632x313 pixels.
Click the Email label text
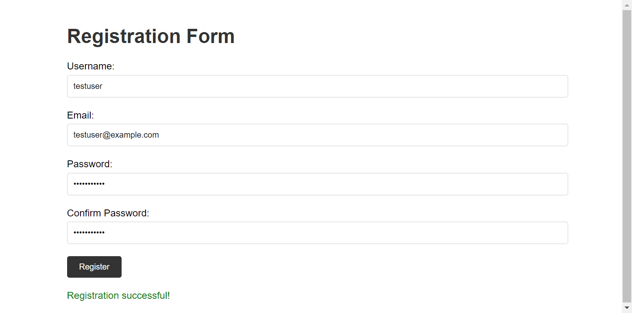(81, 115)
